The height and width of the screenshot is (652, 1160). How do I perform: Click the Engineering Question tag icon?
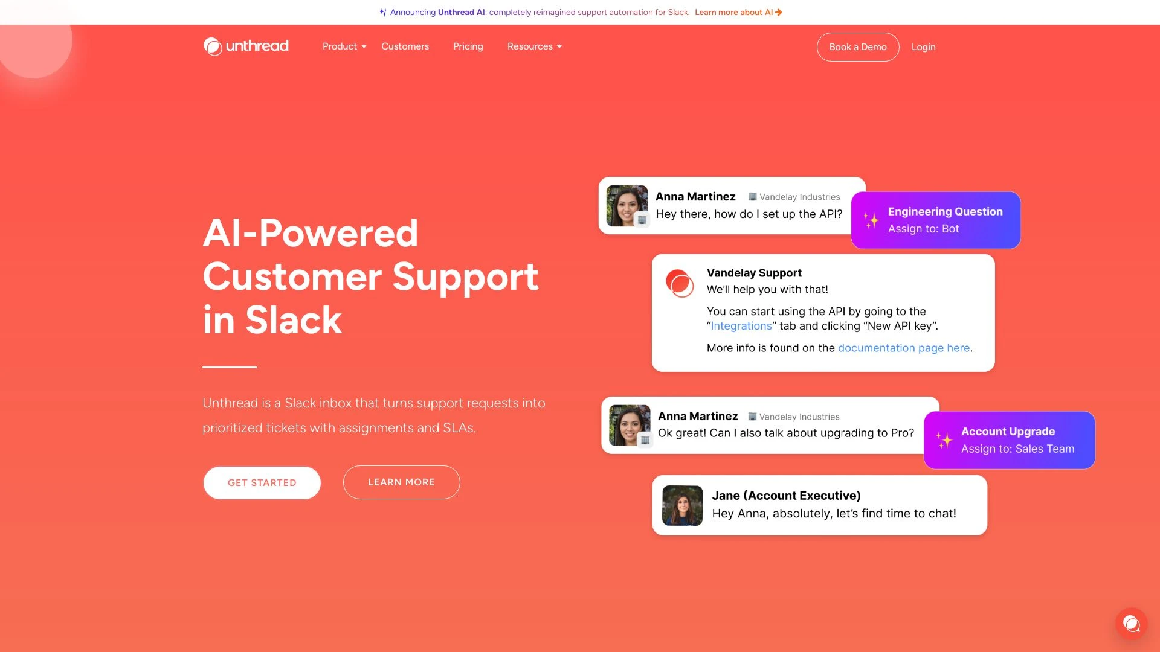(x=869, y=220)
